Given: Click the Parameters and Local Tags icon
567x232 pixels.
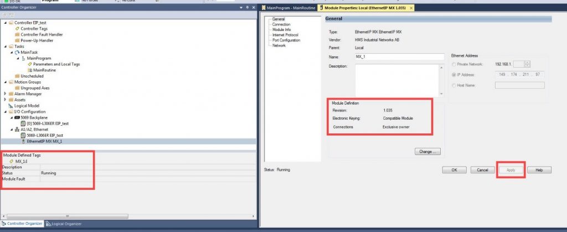Looking at the screenshot, I should 30,64.
